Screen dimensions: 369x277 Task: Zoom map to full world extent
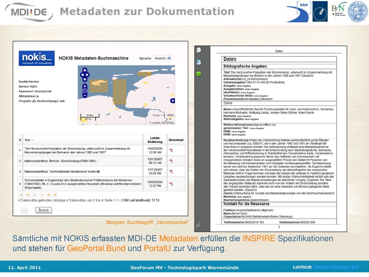click(85, 91)
